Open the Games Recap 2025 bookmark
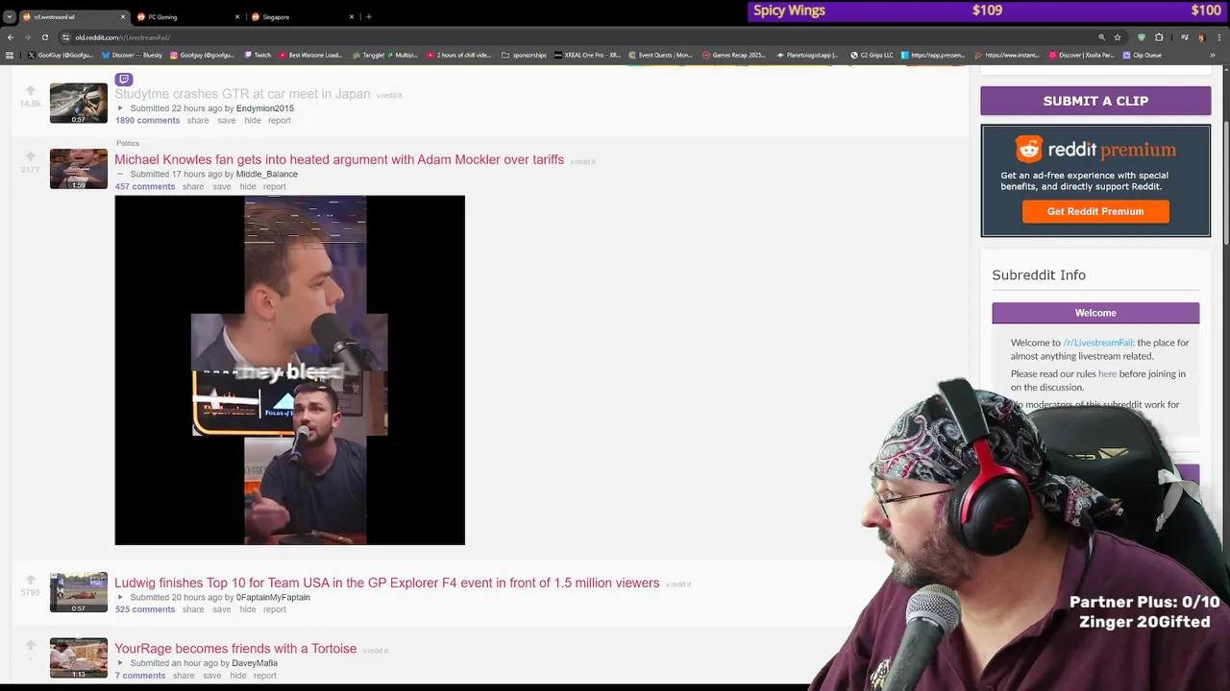Image resolution: width=1230 pixels, height=691 pixels. [x=734, y=55]
